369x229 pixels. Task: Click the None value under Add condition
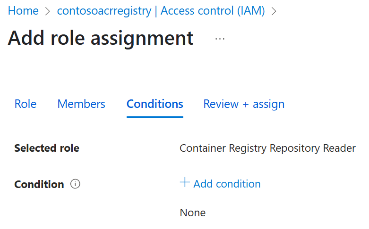coord(192,213)
